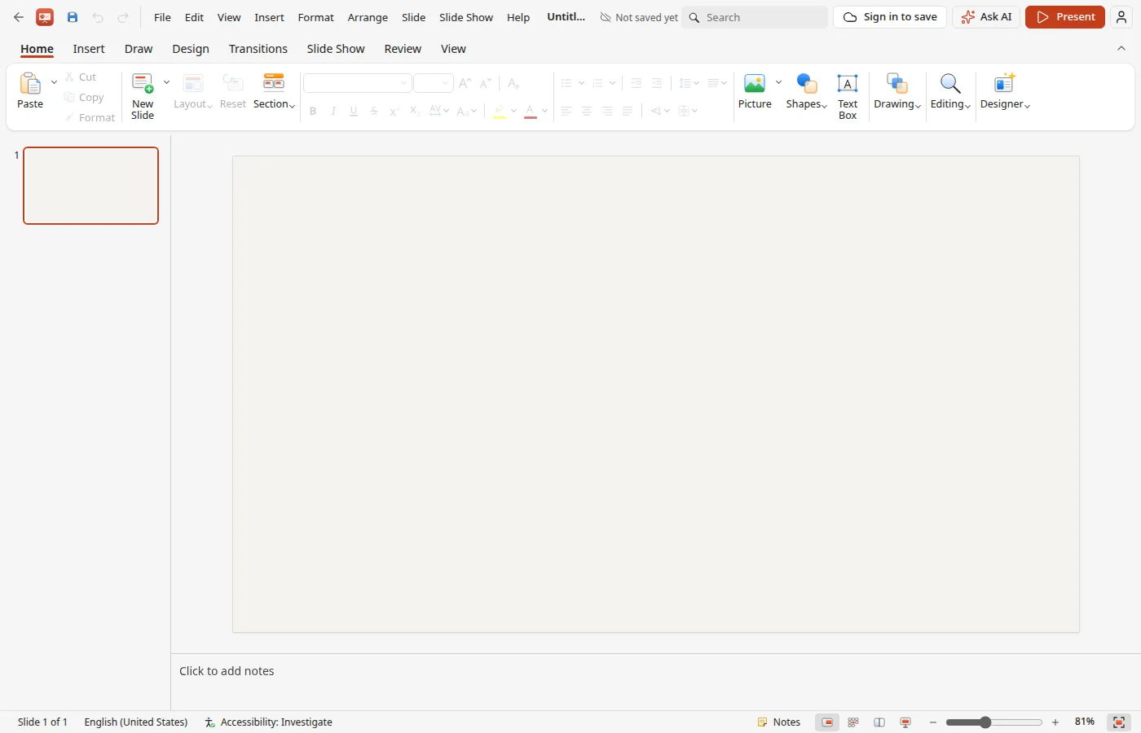
Task: Start slide show from status bar icon
Action: (905, 722)
